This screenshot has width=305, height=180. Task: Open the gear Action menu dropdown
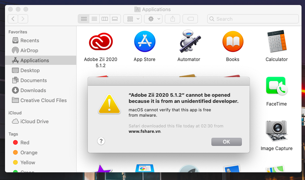tap(153, 19)
